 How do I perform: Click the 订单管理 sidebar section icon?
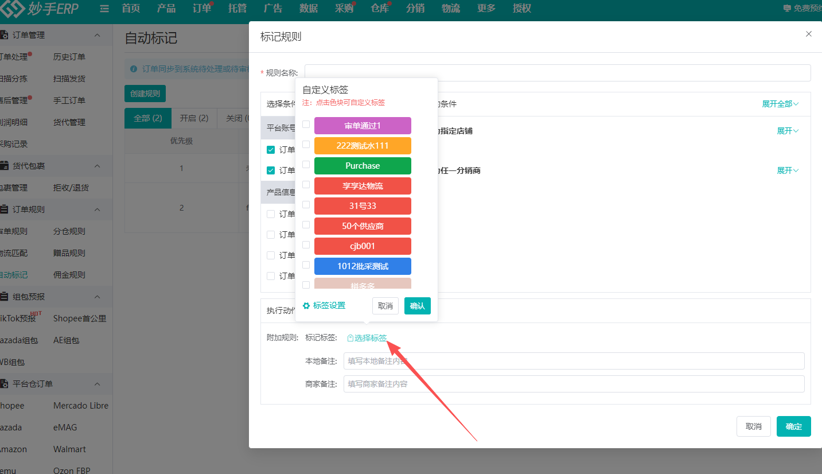tap(5, 35)
